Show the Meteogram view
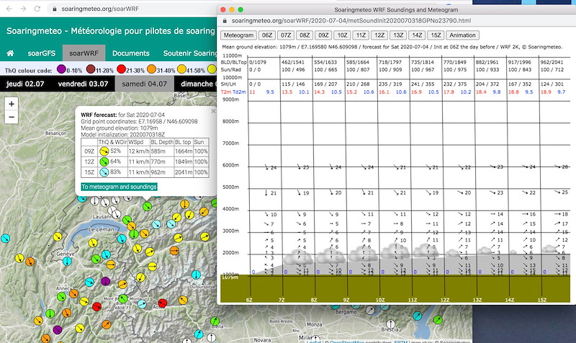The width and height of the screenshot is (576, 343). [x=238, y=35]
